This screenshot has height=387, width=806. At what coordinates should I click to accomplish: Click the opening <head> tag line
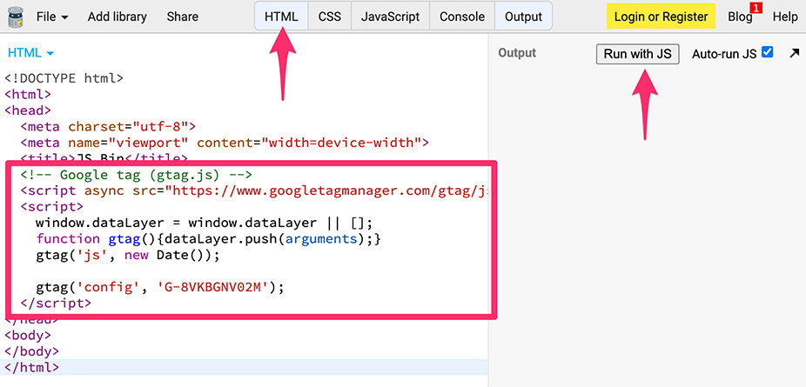pyautogui.click(x=28, y=110)
